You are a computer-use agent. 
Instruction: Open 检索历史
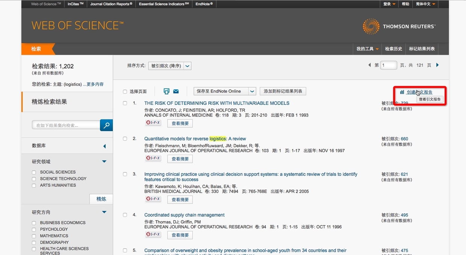click(393, 49)
